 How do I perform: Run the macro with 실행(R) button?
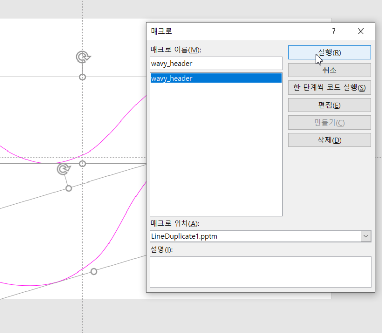330,52
